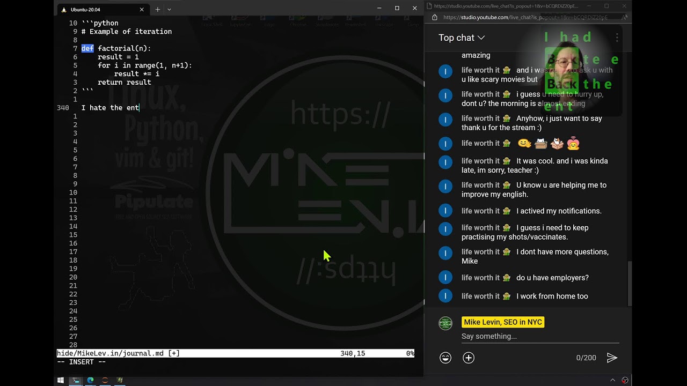This screenshot has height=386, width=687.
Task: Click the page icon in chat window title bar
Action: tap(429, 6)
